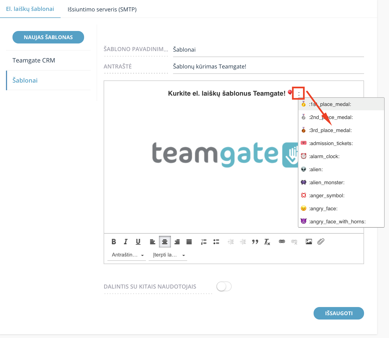Remove the hyperlink
Screen dimensions: 389x338
click(x=294, y=242)
